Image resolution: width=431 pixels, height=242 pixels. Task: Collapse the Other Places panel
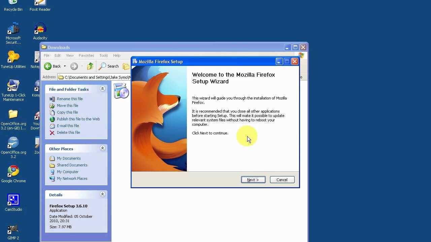click(x=102, y=148)
